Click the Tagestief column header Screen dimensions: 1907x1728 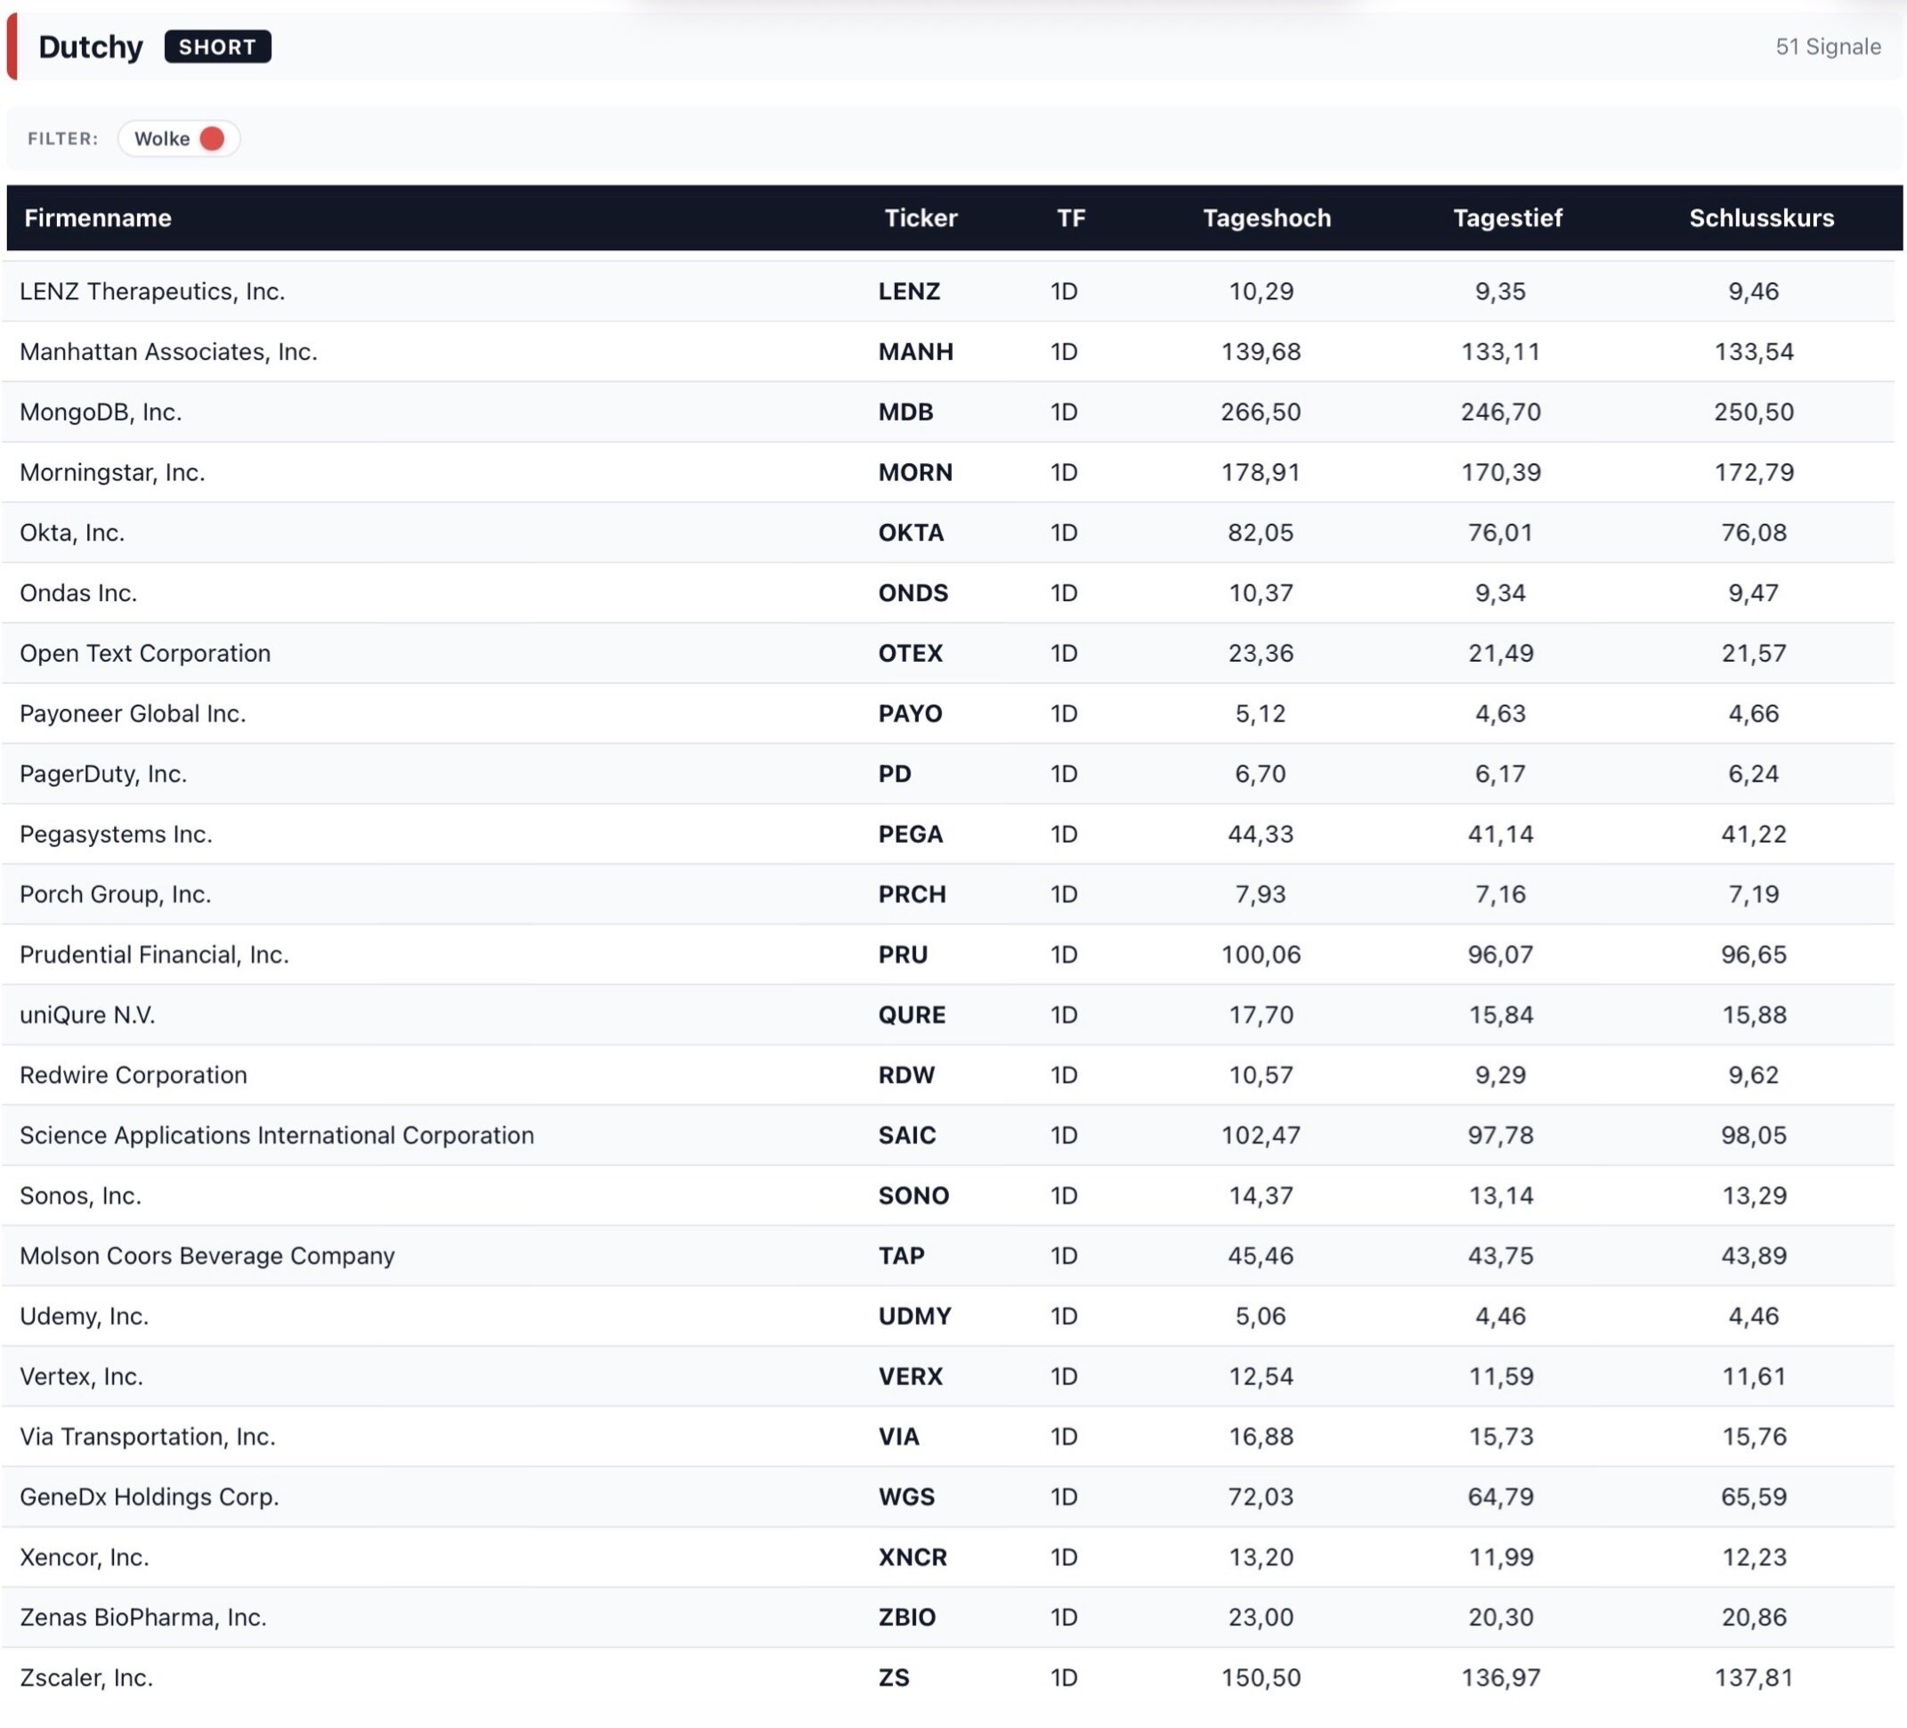coord(1507,217)
